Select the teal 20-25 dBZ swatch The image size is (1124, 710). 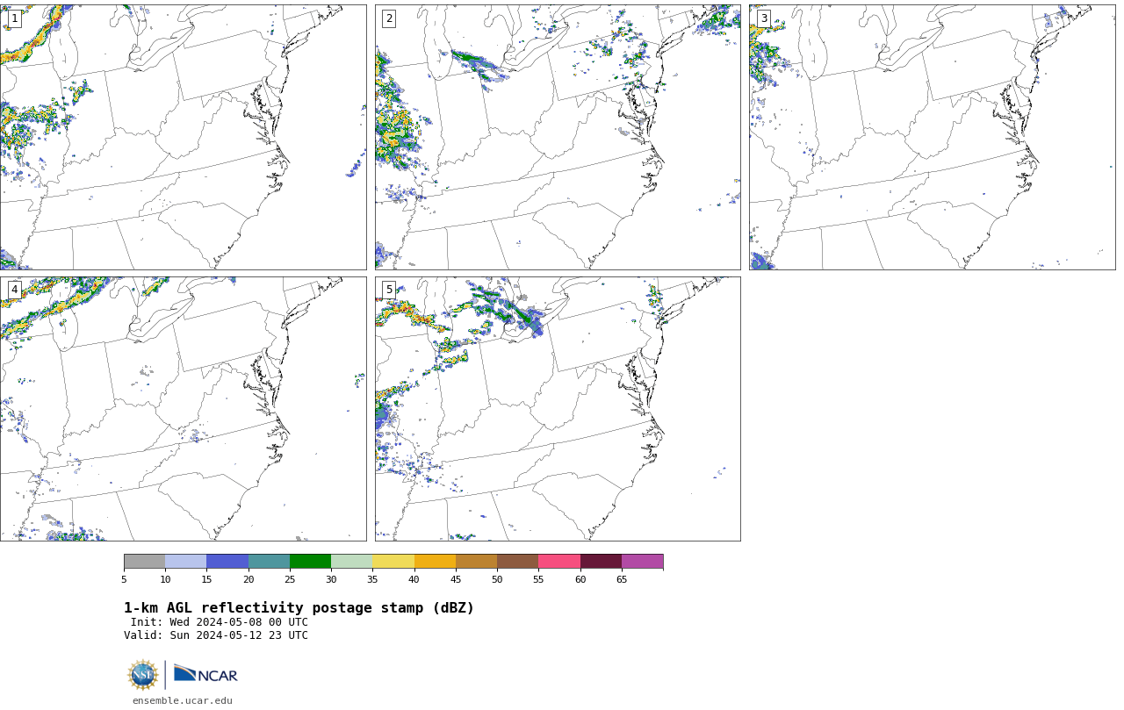[269, 562]
